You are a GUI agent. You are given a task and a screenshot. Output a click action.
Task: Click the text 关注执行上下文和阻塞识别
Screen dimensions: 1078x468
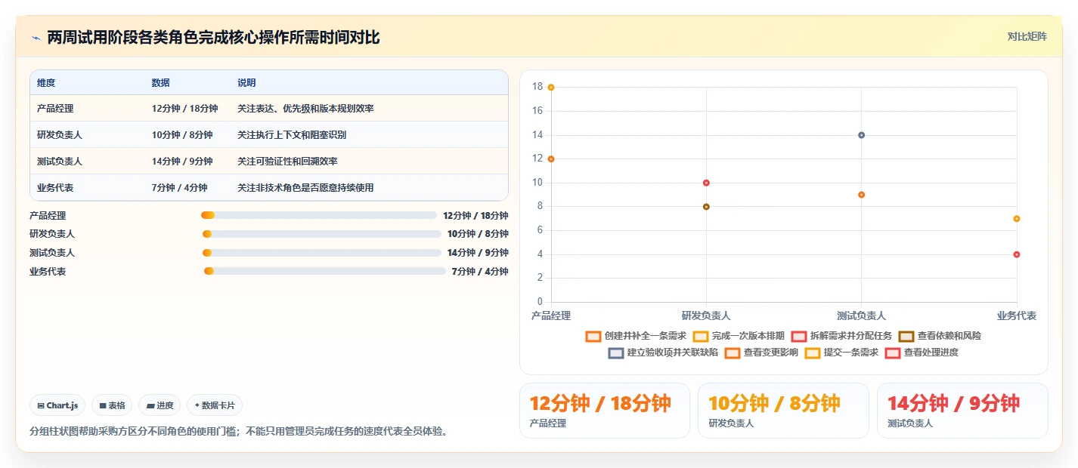pos(292,135)
